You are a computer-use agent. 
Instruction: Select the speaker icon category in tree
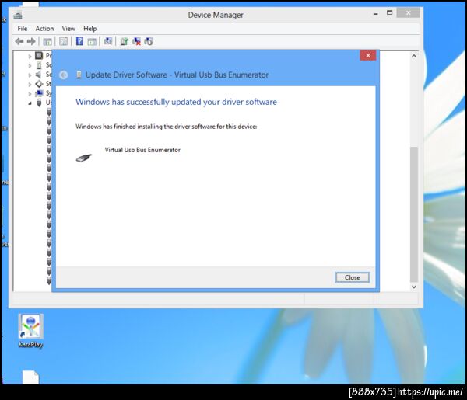coord(39,75)
